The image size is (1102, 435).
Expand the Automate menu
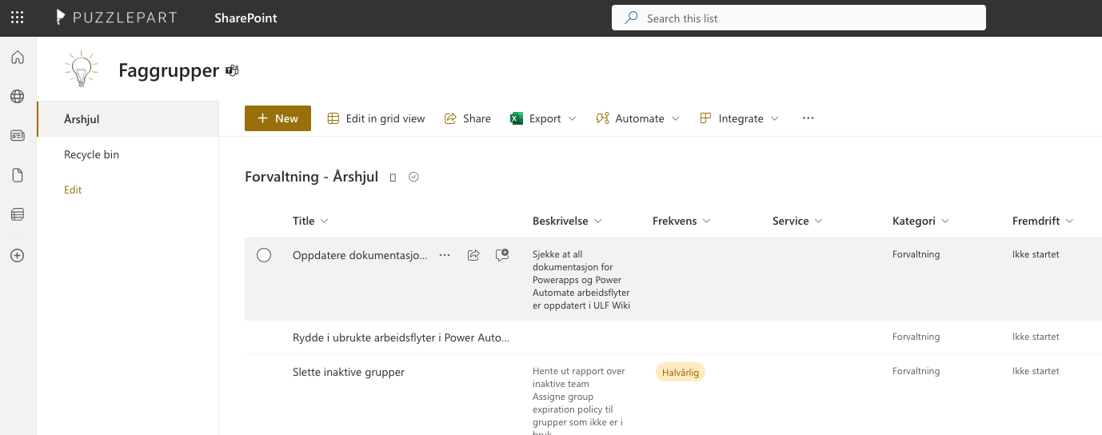click(638, 118)
